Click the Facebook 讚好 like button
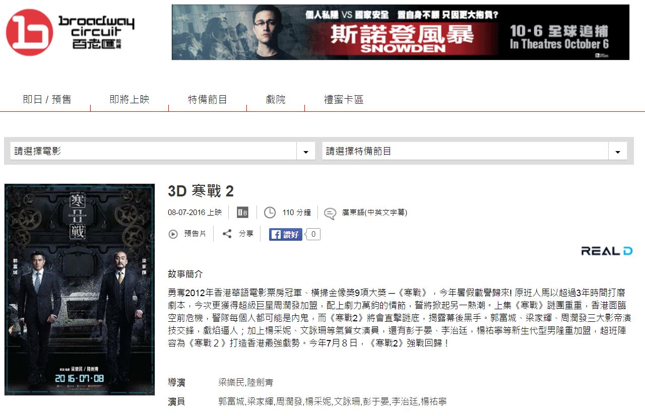Viewport: 645px width, 416px height. tap(285, 234)
